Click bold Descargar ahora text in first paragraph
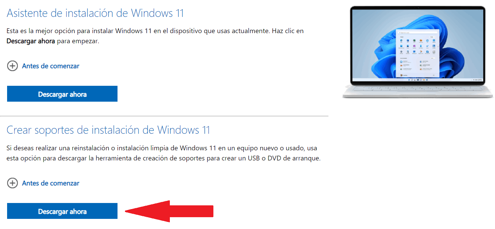The image size is (495, 229). [x=31, y=41]
